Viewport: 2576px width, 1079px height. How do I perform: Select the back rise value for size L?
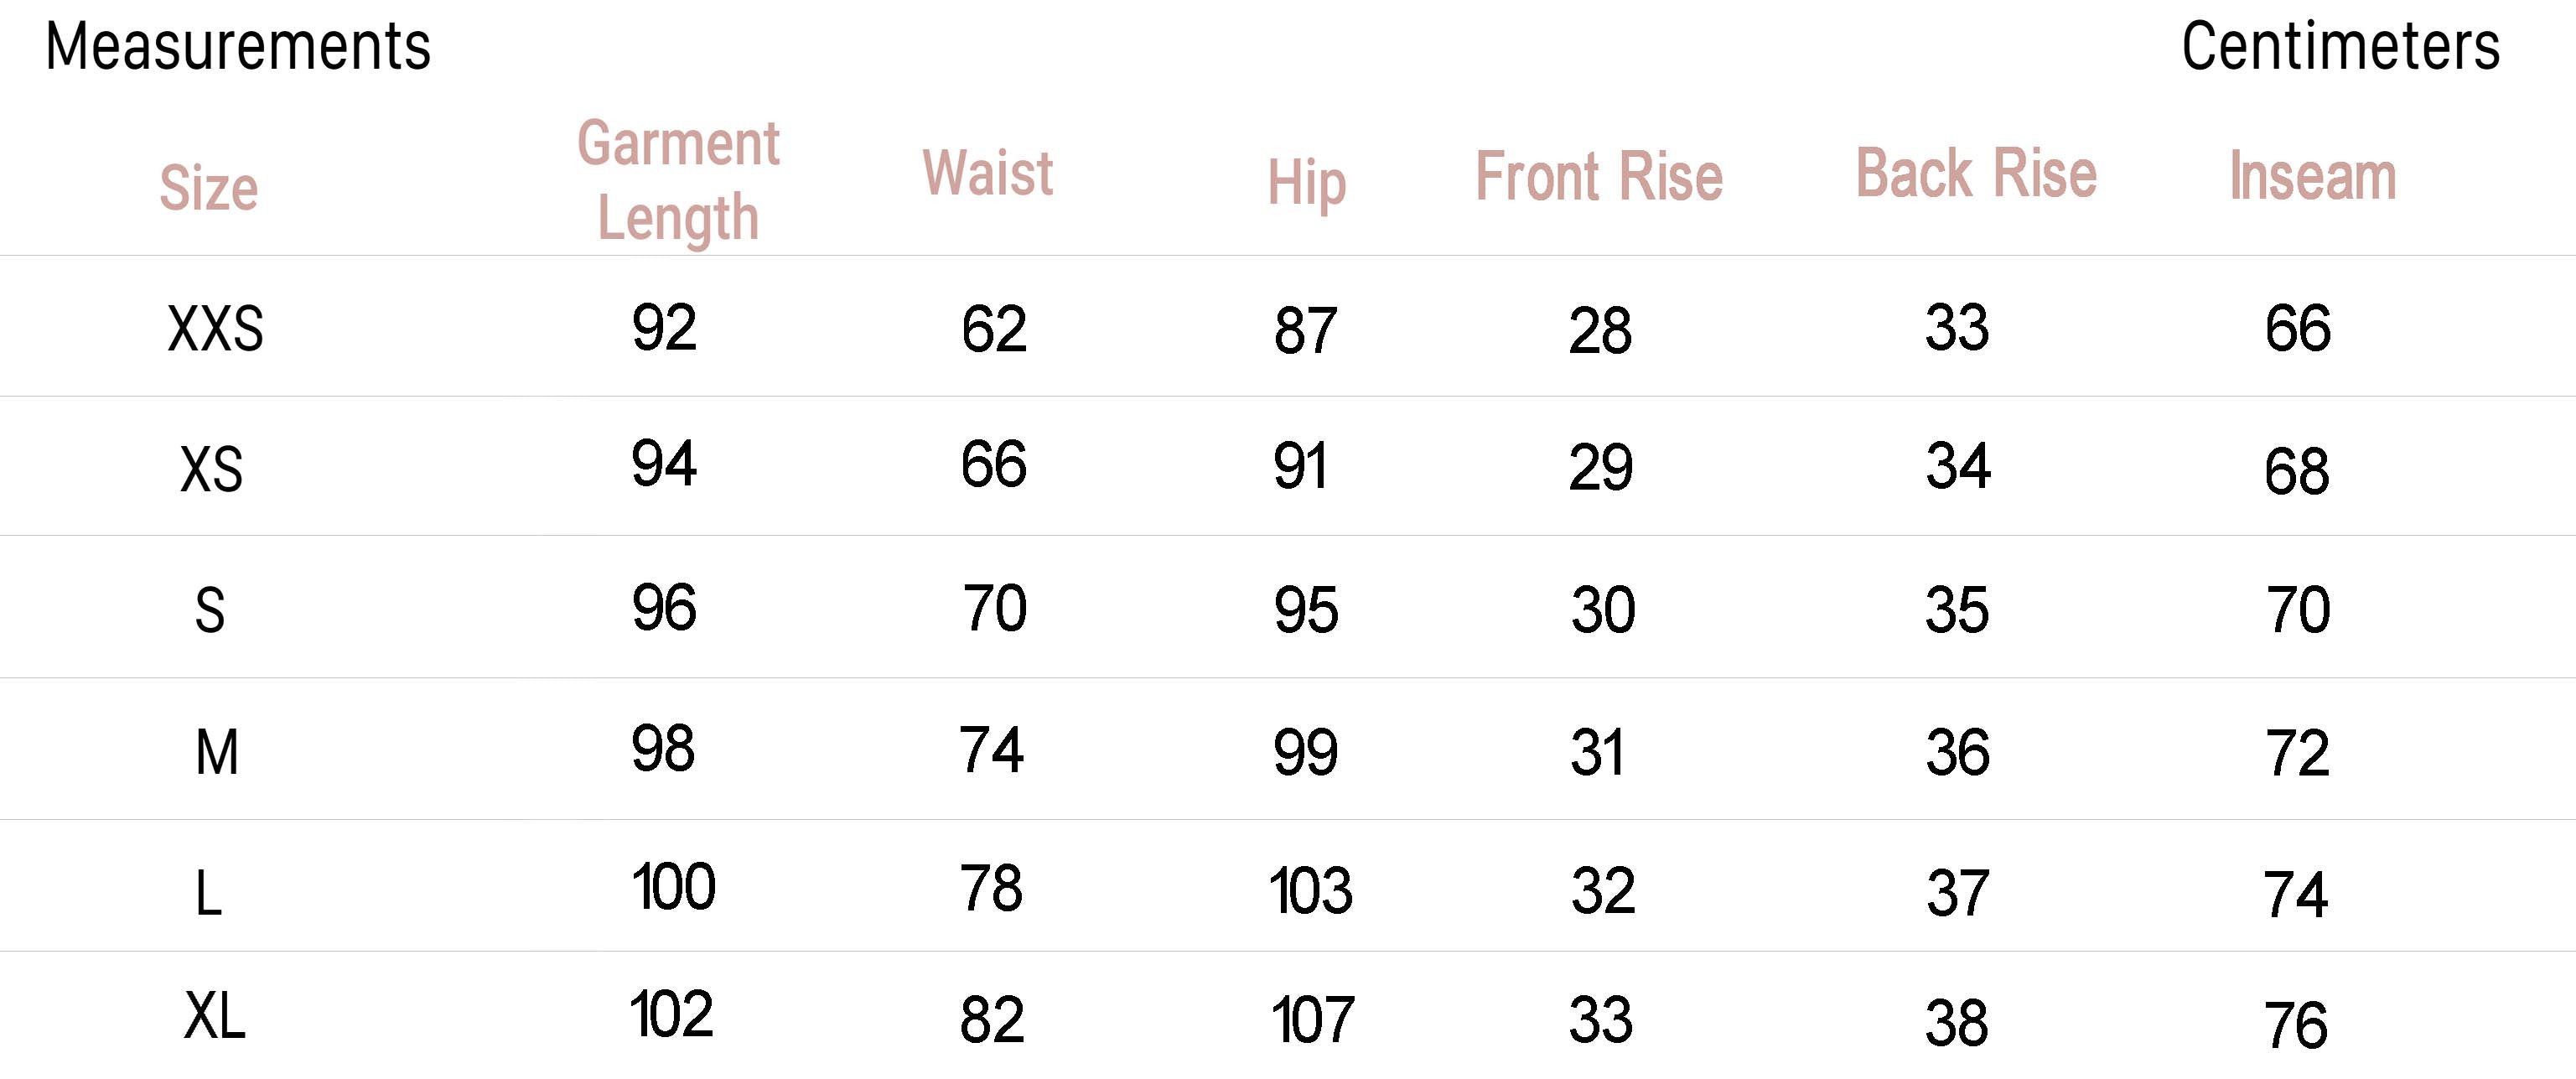(1958, 893)
